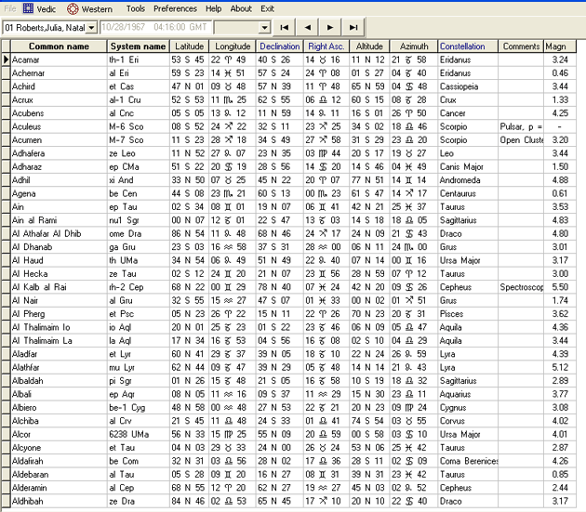Sort by Common name column header
Viewport: 586px width, 512px height.
[59, 46]
